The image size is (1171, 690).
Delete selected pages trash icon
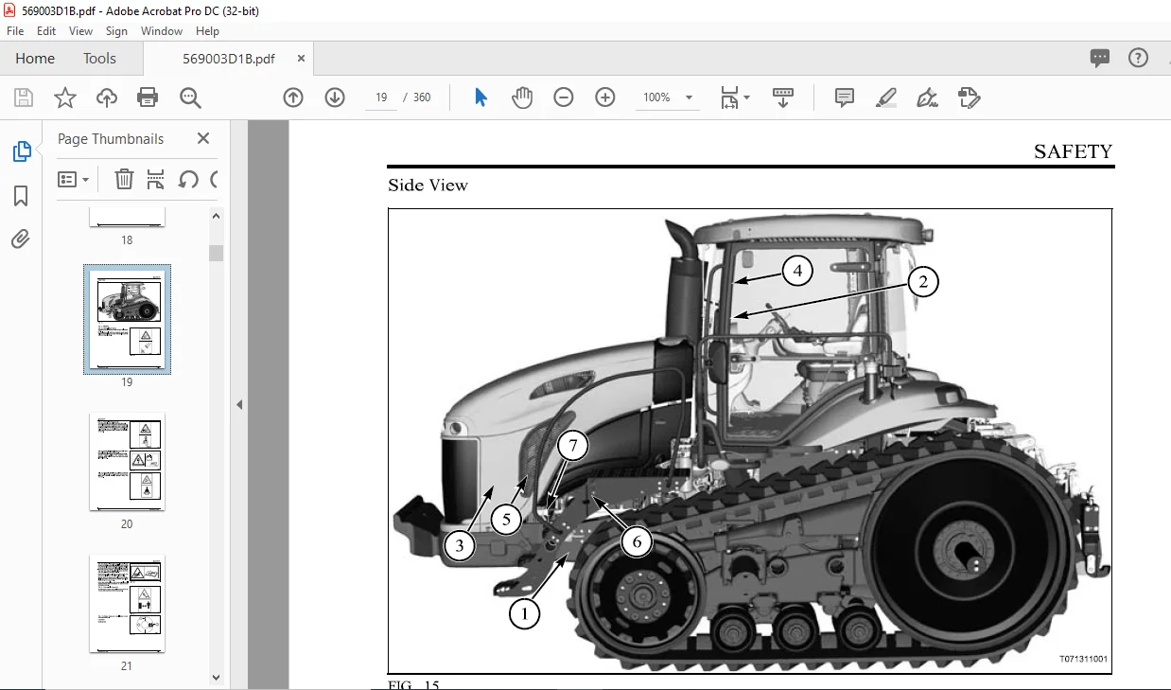pos(124,179)
